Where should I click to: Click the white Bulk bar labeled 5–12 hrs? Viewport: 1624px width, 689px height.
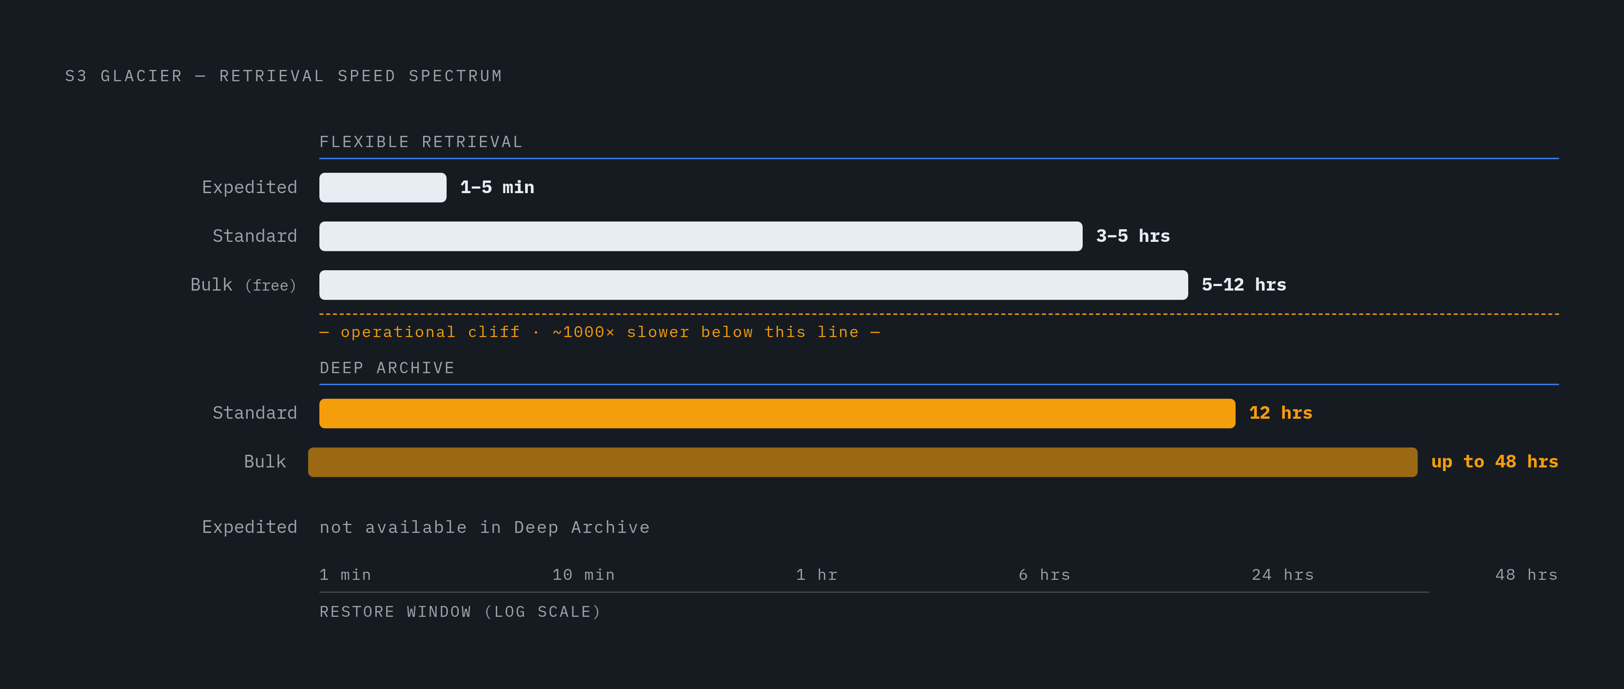tap(753, 285)
